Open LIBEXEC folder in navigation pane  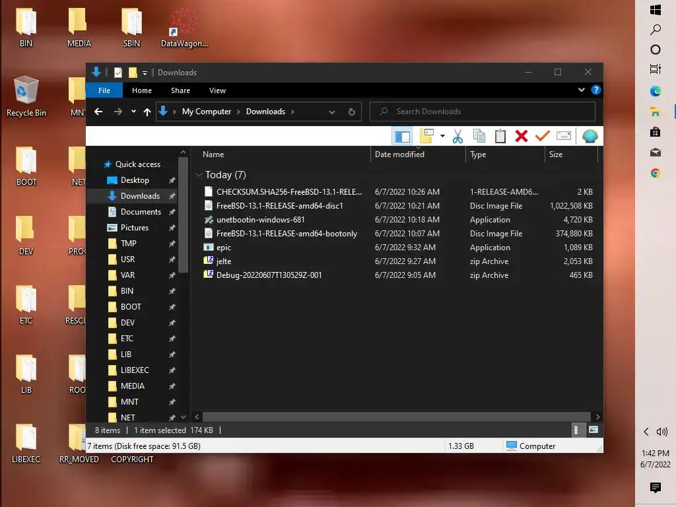click(135, 370)
